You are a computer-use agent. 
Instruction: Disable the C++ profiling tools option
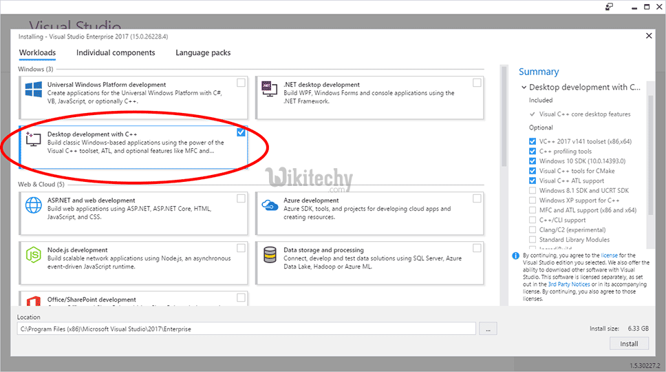(x=533, y=152)
